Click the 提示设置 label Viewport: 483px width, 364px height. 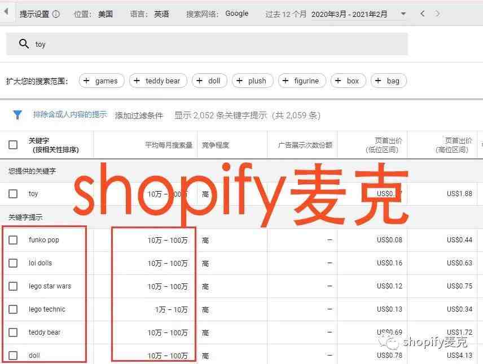click(x=34, y=14)
